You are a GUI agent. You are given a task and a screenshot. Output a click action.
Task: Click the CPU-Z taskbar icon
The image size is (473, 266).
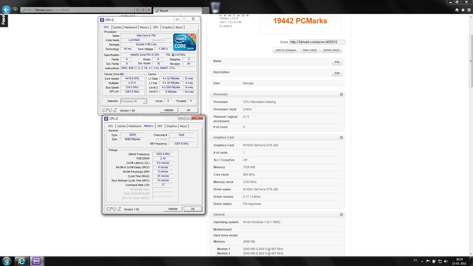pyautogui.click(x=36, y=261)
